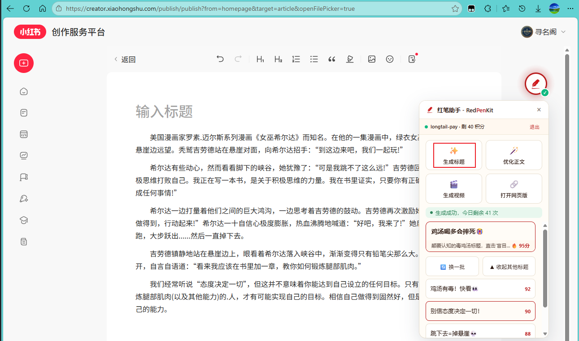Bookmark this page with the star icon

(x=455, y=9)
